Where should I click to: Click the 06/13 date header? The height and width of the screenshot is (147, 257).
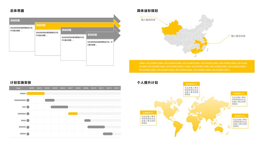coord(117,88)
